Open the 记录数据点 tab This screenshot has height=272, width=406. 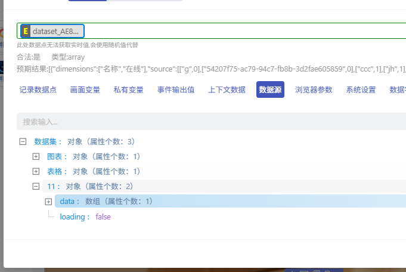[x=38, y=89]
